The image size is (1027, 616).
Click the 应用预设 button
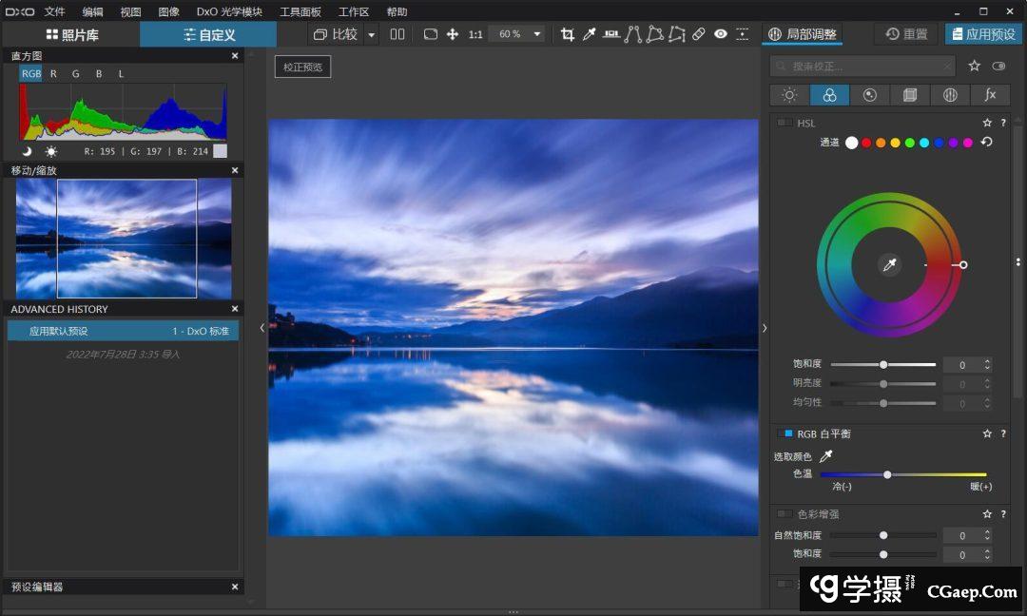click(x=982, y=34)
